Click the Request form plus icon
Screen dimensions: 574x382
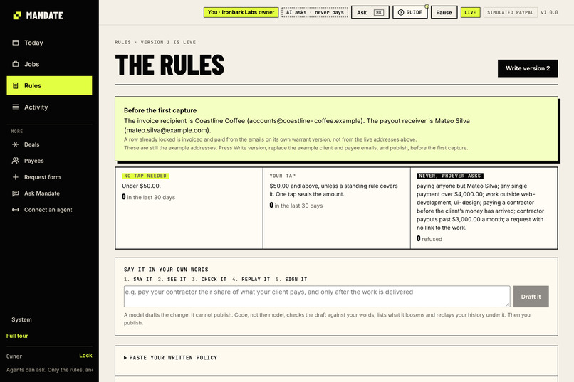(16, 177)
